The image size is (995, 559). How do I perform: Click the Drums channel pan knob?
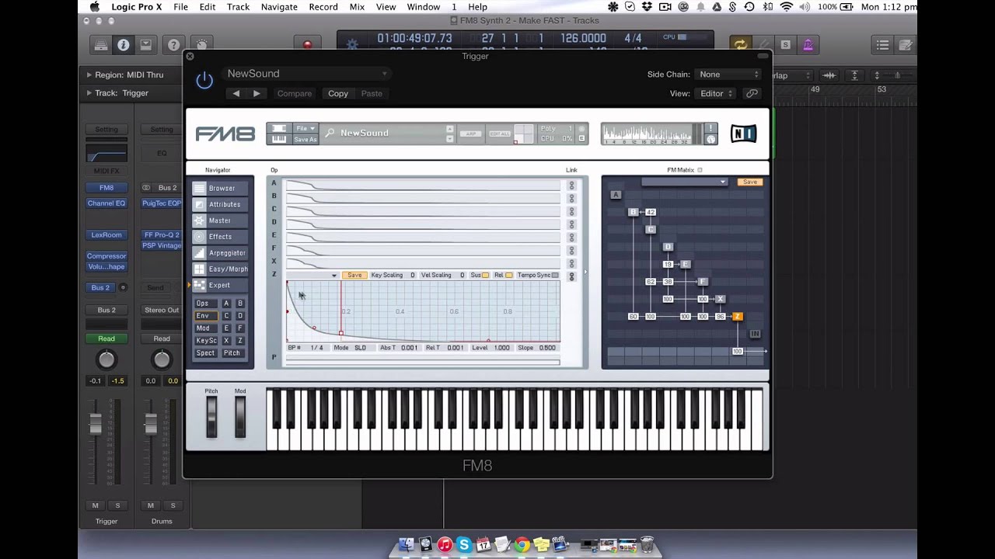(162, 359)
